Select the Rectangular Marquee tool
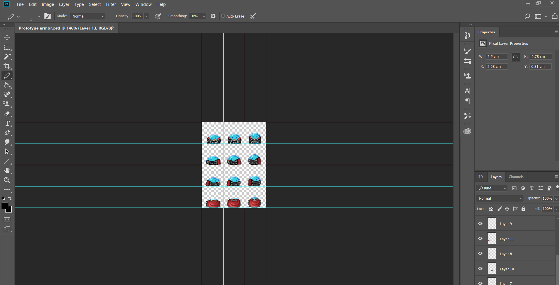 [x=7, y=47]
